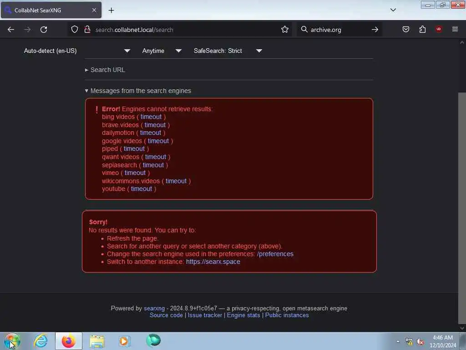Open the wikicommons.videos timeout link
Image resolution: width=466 pixels, height=350 pixels.
click(176, 181)
